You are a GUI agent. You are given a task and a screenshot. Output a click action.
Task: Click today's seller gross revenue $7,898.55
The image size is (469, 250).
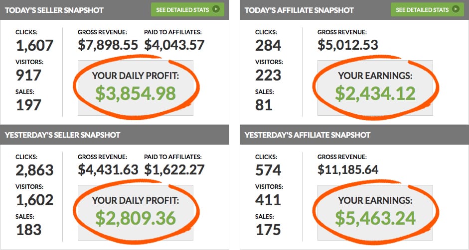[x=108, y=45]
